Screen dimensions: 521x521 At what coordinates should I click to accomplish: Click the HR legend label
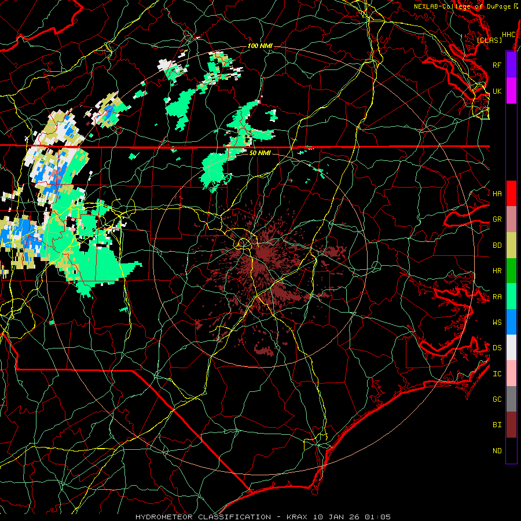pyautogui.click(x=497, y=271)
